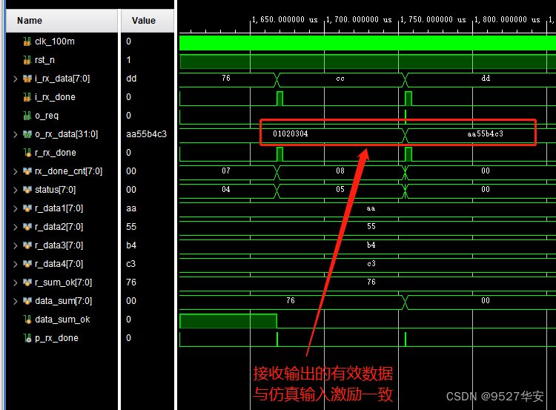Click the clk_100m signal icon

click(27, 42)
